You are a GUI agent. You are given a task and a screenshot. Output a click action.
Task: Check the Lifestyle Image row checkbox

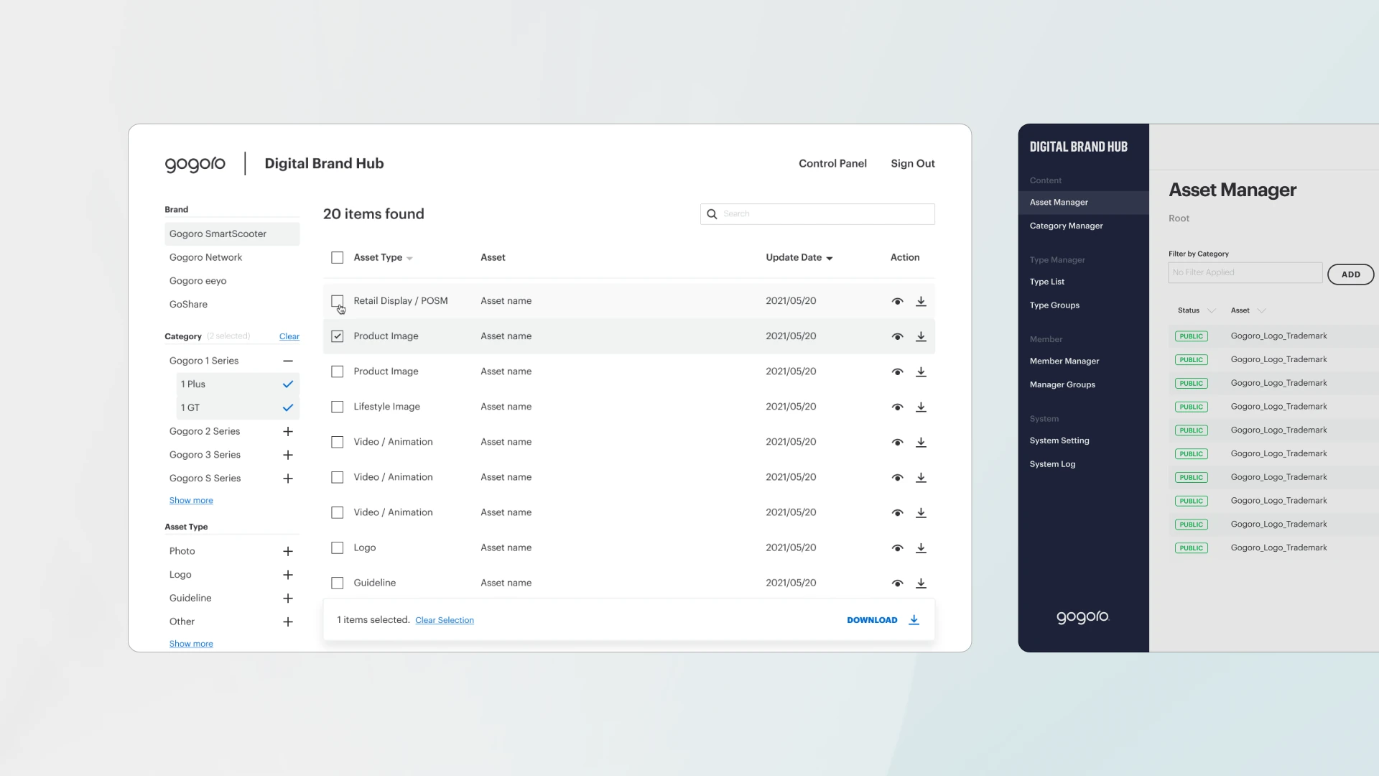[x=337, y=407]
